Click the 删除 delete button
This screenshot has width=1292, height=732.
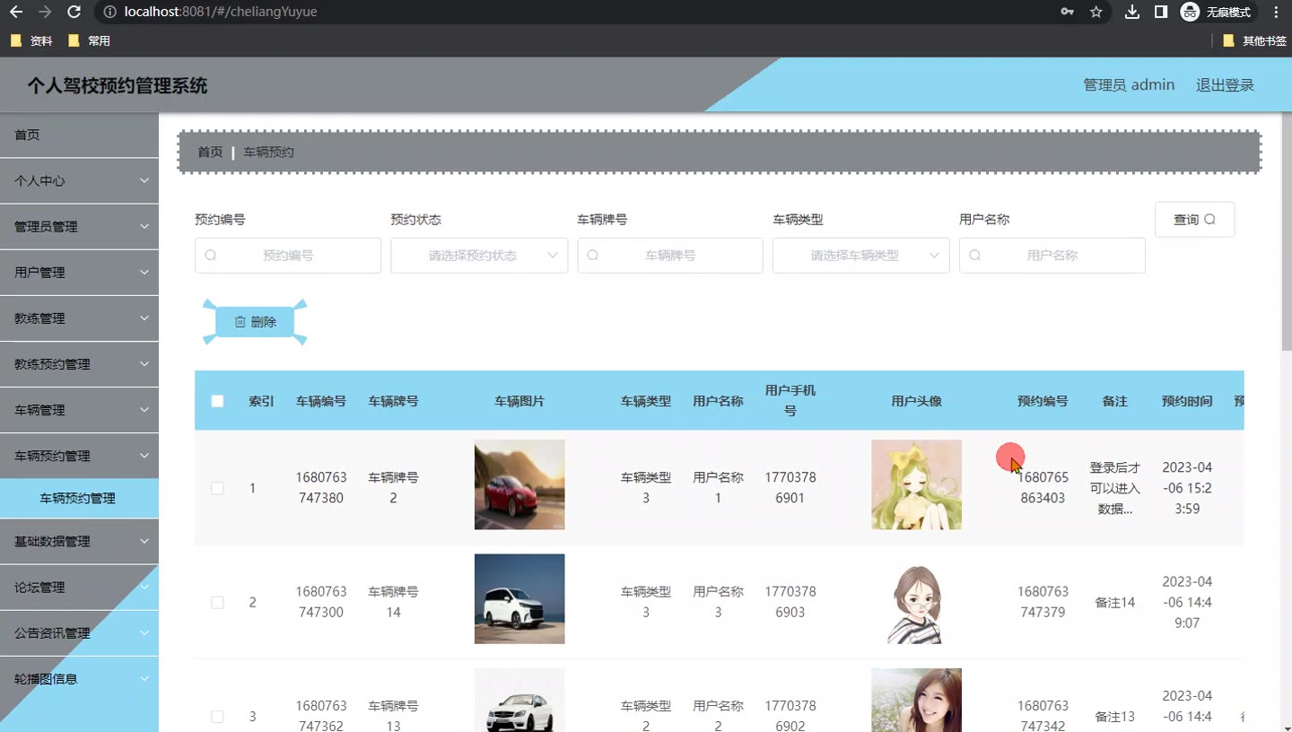[255, 322]
